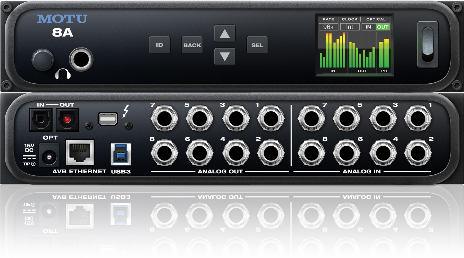Toggle the green optical OUT indicator
The image size is (464, 258).
pyautogui.click(x=383, y=27)
